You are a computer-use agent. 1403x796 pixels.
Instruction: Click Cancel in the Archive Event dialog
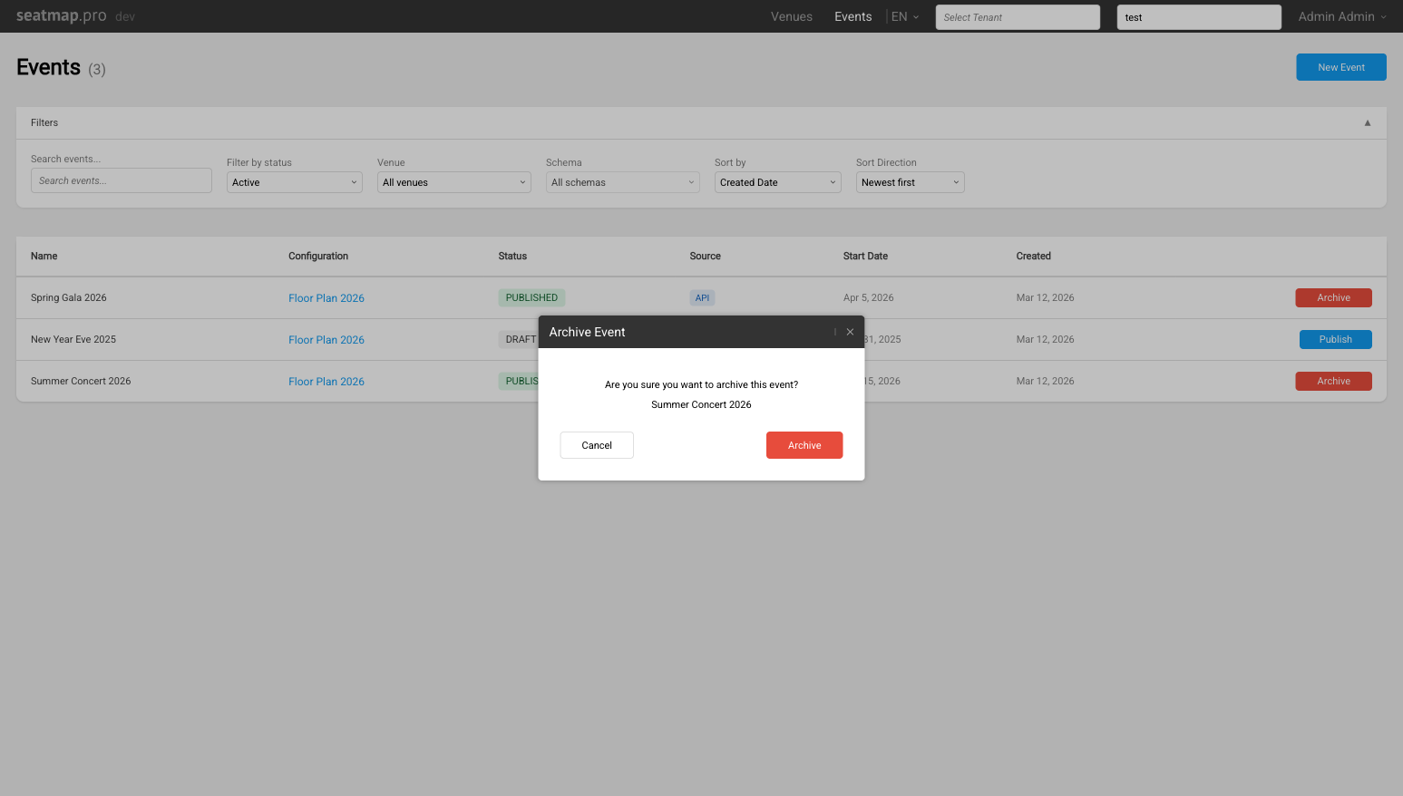[596, 445]
